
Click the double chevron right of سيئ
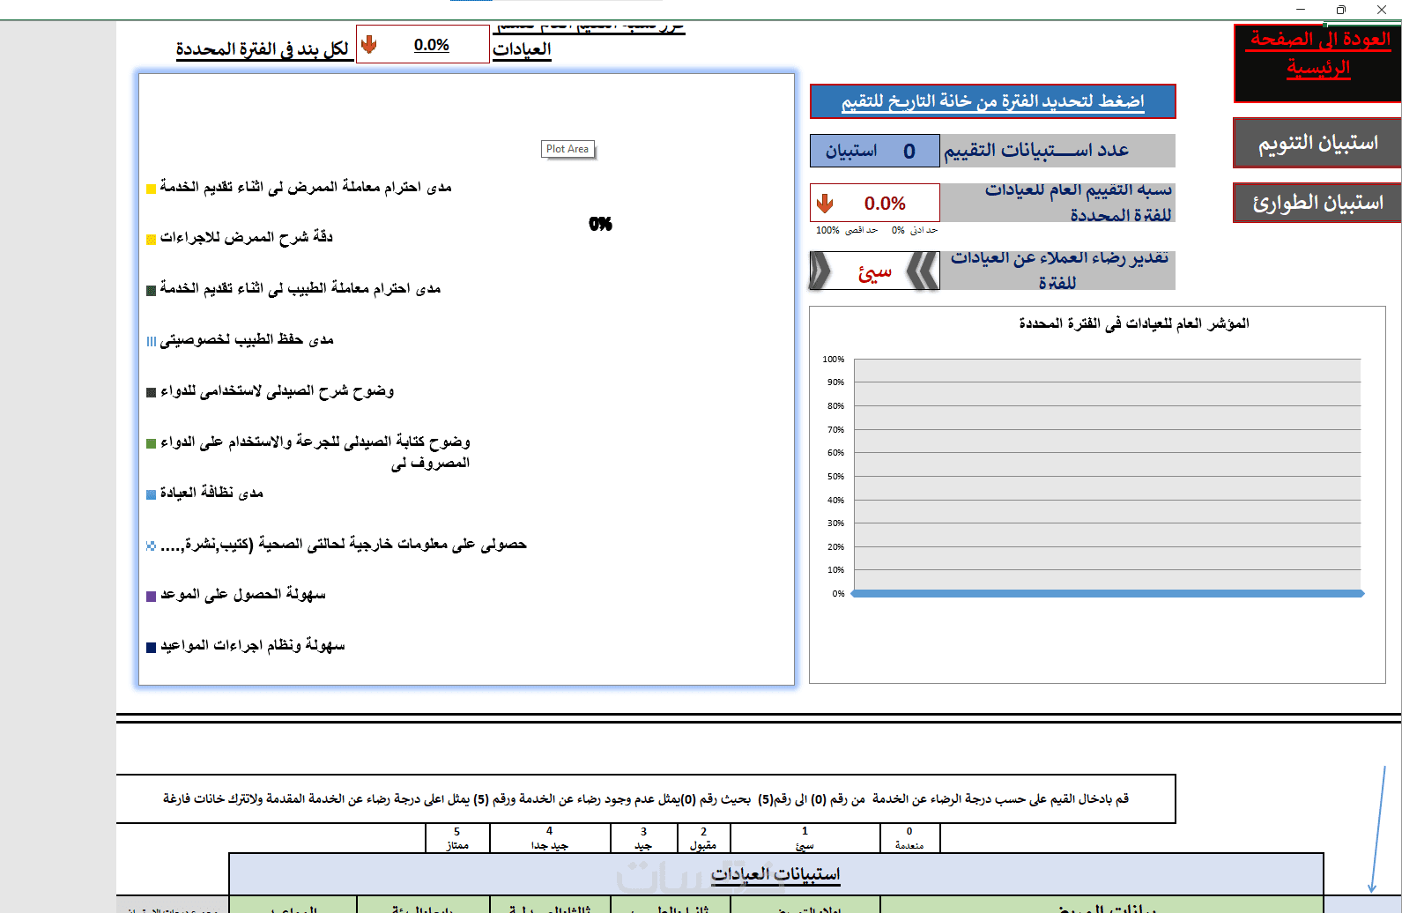click(x=923, y=271)
